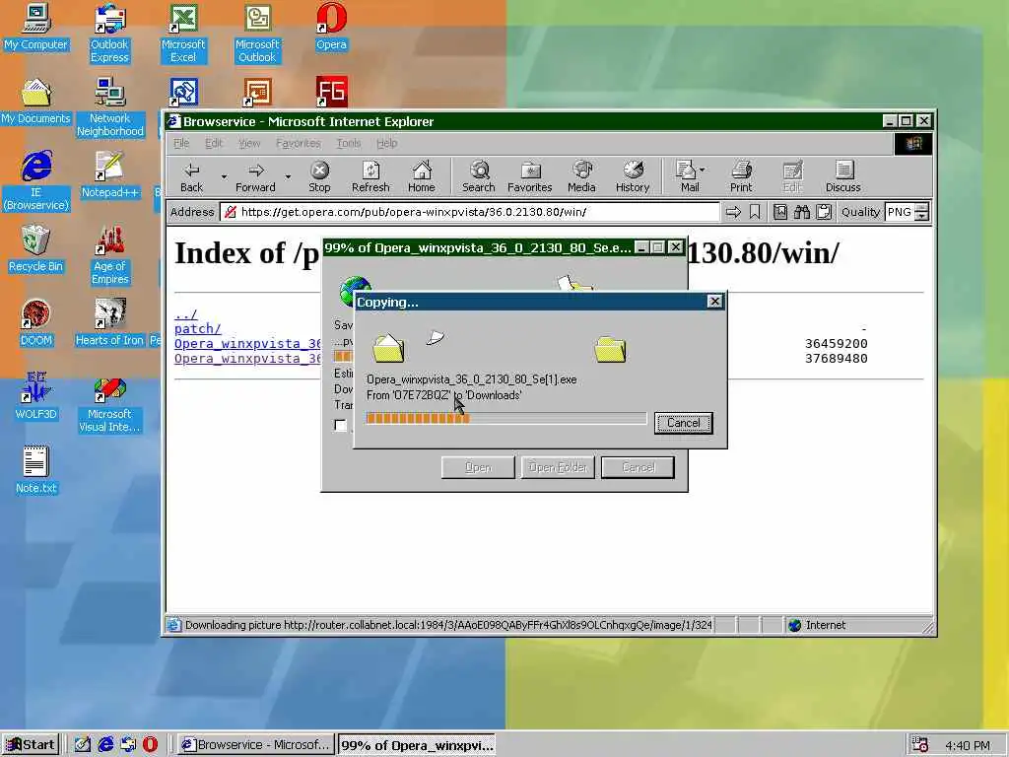This screenshot has height=757, width=1009.
Task: Click Open in download dialog
Action: coord(478,467)
